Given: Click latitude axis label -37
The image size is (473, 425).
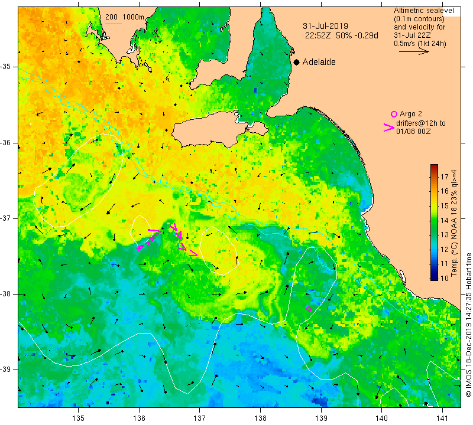Looking at the screenshot, I should (x=6, y=218).
